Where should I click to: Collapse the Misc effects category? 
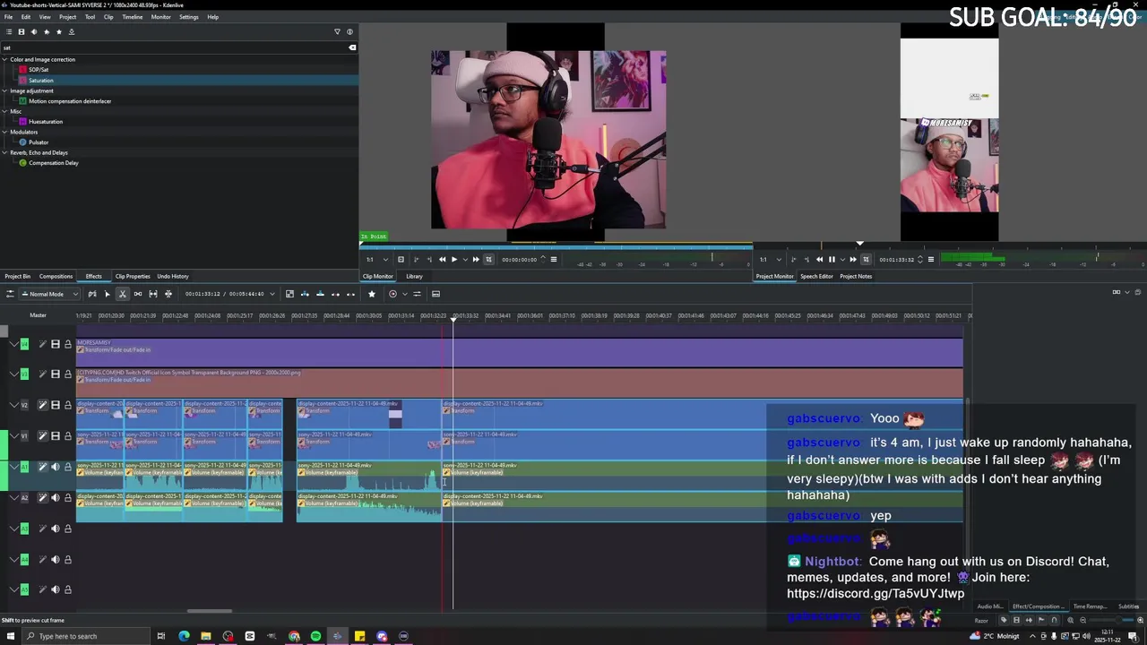4,111
